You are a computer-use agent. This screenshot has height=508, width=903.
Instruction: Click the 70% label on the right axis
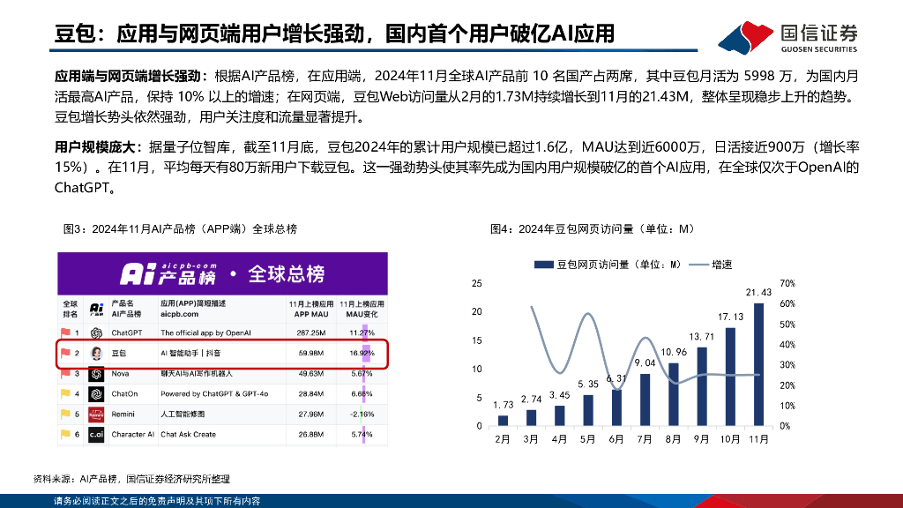pos(787,283)
